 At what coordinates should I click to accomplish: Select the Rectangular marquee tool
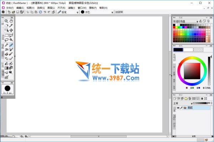(6, 35)
